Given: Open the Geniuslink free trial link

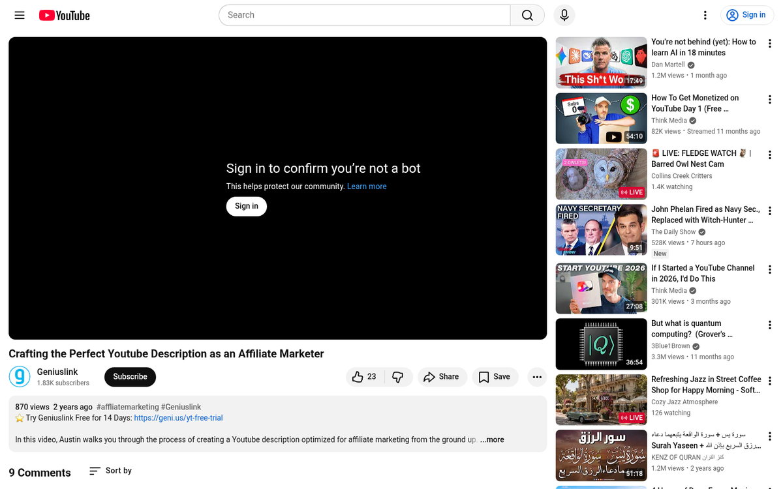Looking at the screenshot, I should [x=178, y=418].
